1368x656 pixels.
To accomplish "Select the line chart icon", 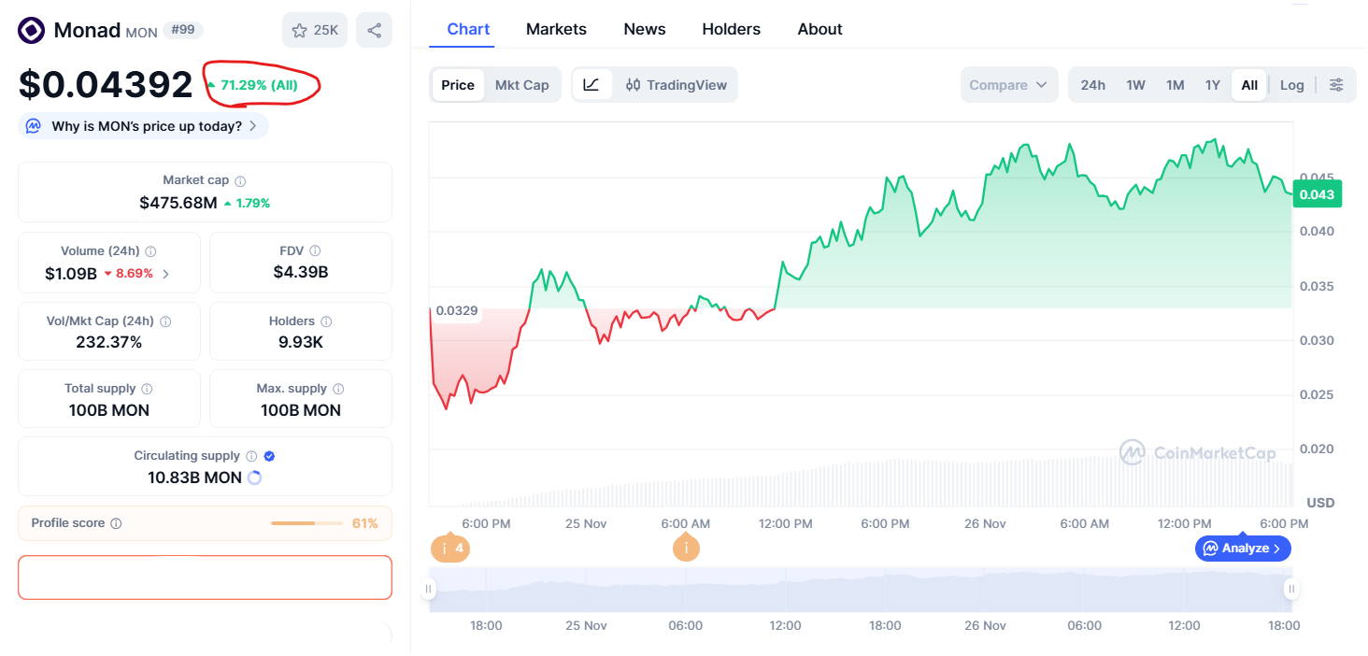I will 591,85.
